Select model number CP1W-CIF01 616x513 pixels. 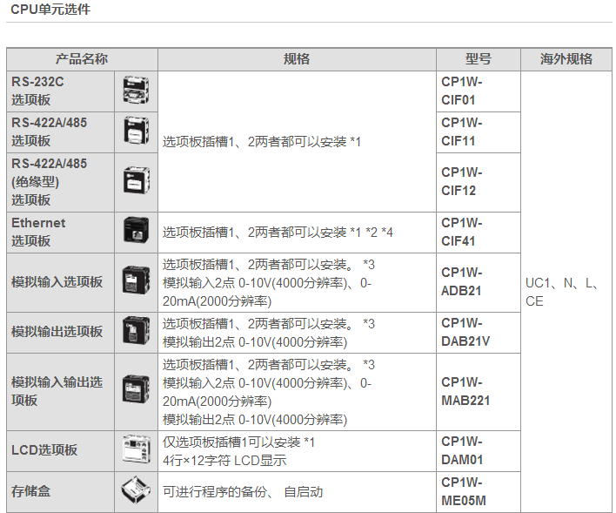tap(462, 91)
